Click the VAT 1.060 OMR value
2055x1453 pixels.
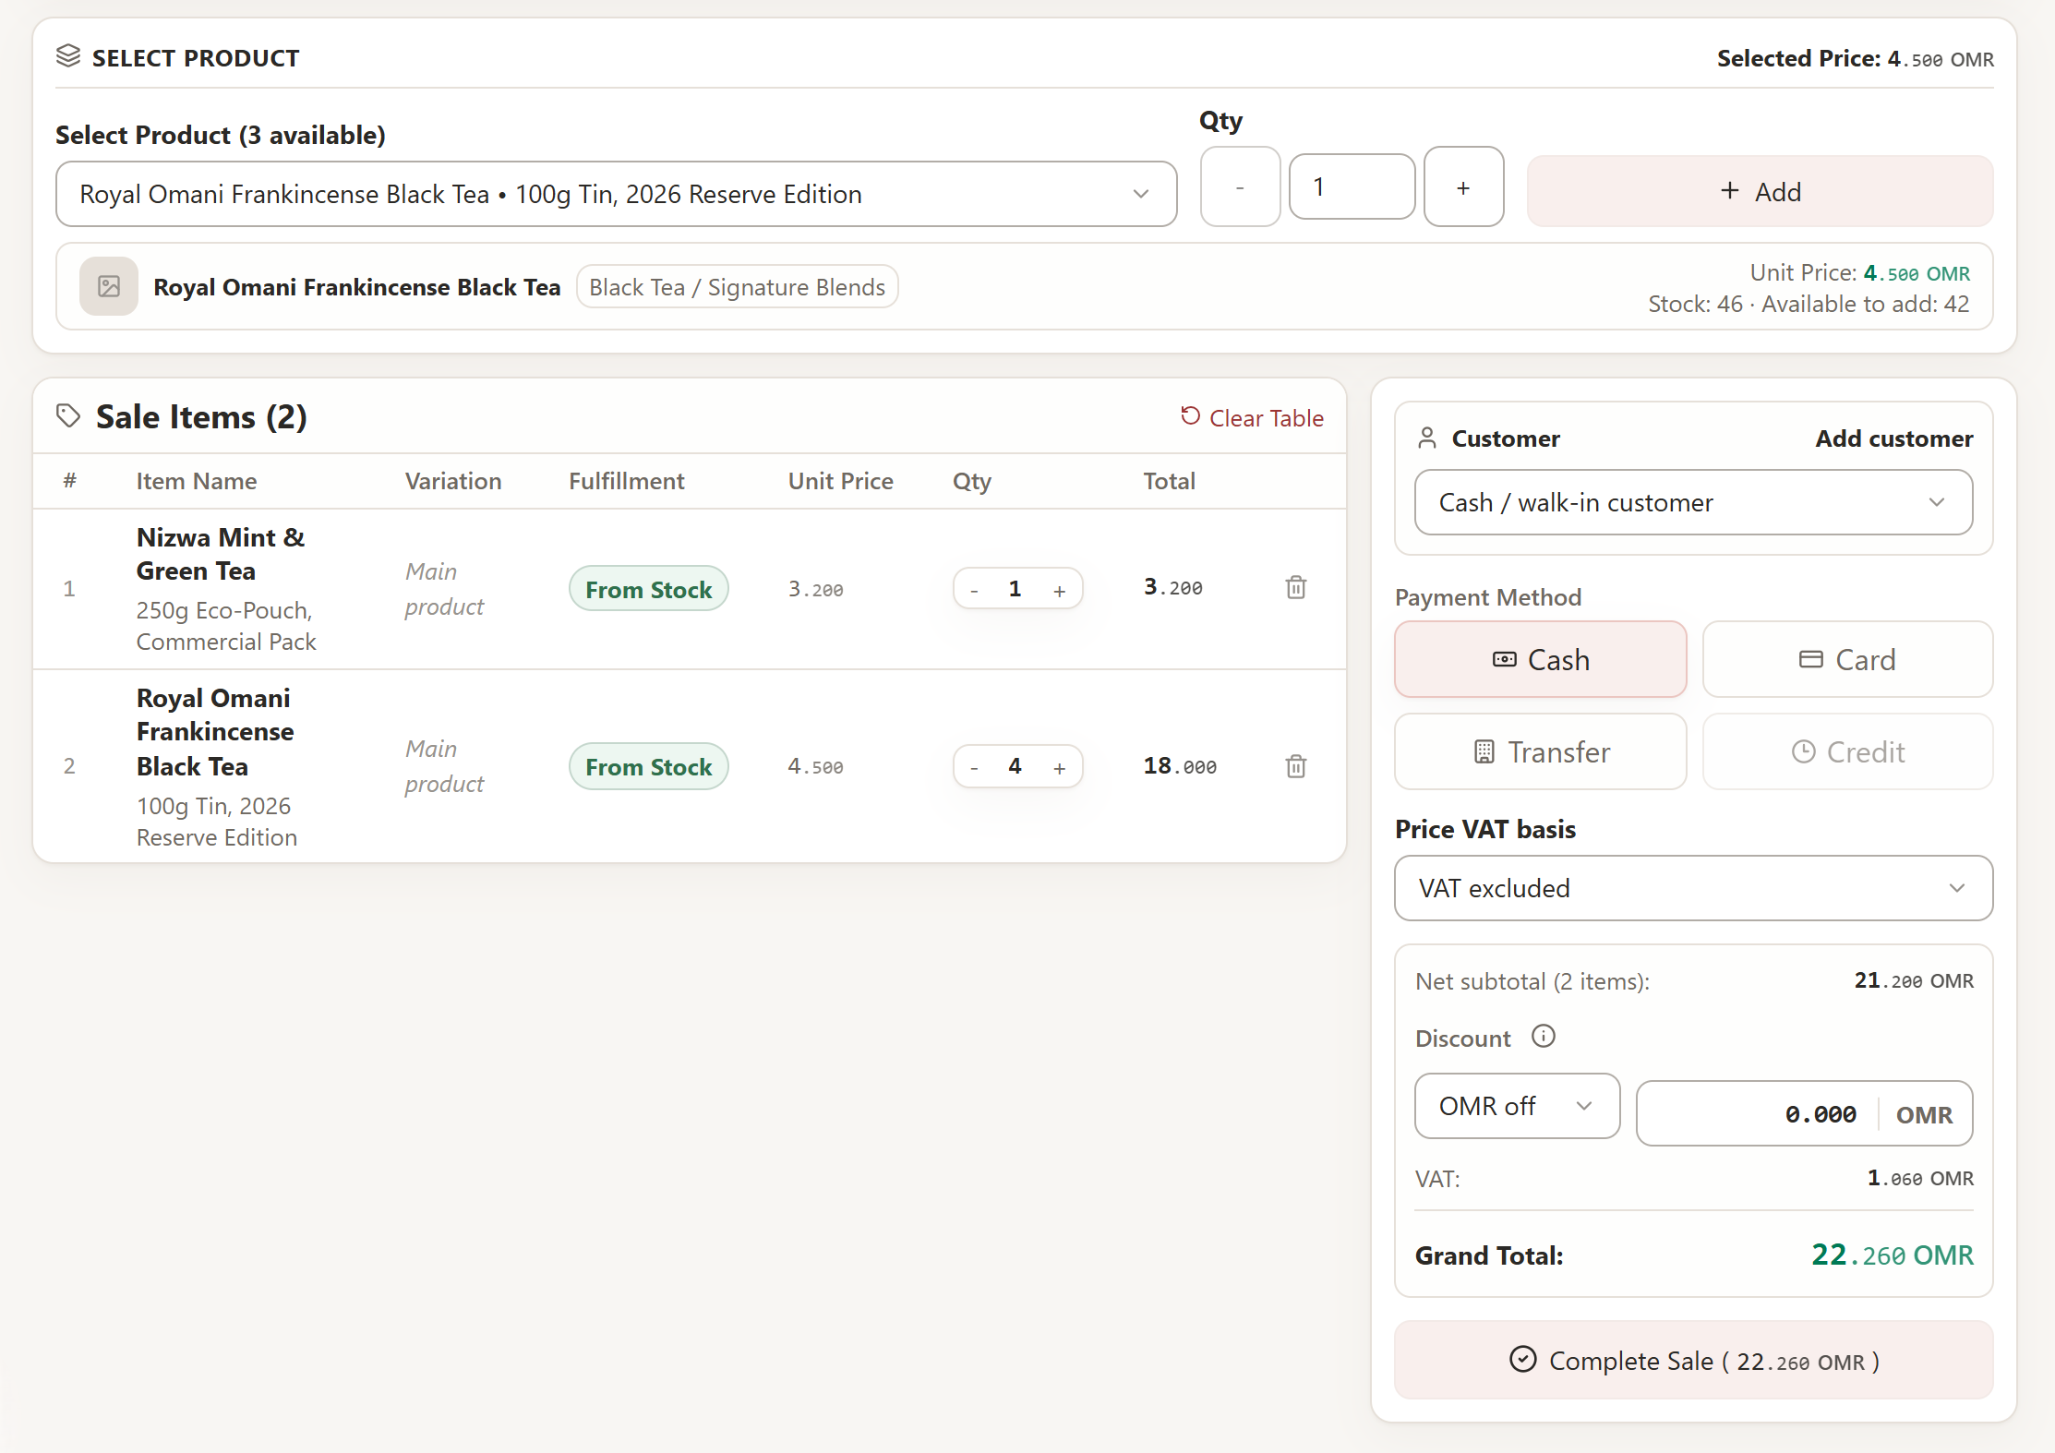(x=1920, y=1178)
